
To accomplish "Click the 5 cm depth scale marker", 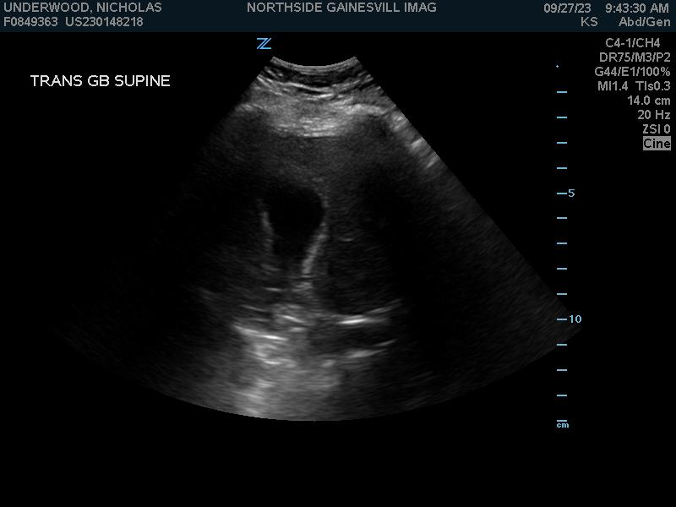I will [x=570, y=193].
